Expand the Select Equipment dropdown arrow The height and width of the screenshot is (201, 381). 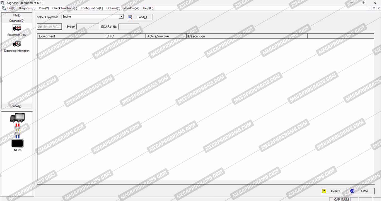121,17
